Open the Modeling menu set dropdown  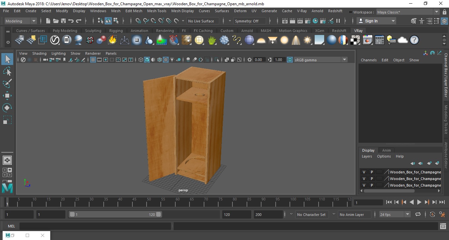(x=20, y=21)
